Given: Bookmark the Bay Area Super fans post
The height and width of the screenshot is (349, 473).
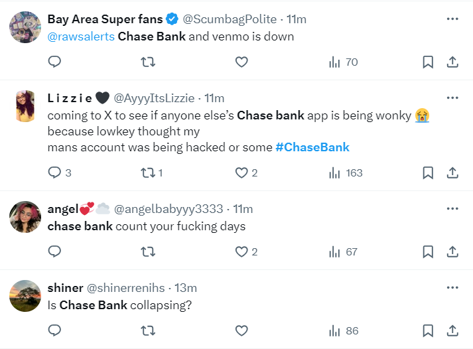Looking at the screenshot, I should point(428,62).
